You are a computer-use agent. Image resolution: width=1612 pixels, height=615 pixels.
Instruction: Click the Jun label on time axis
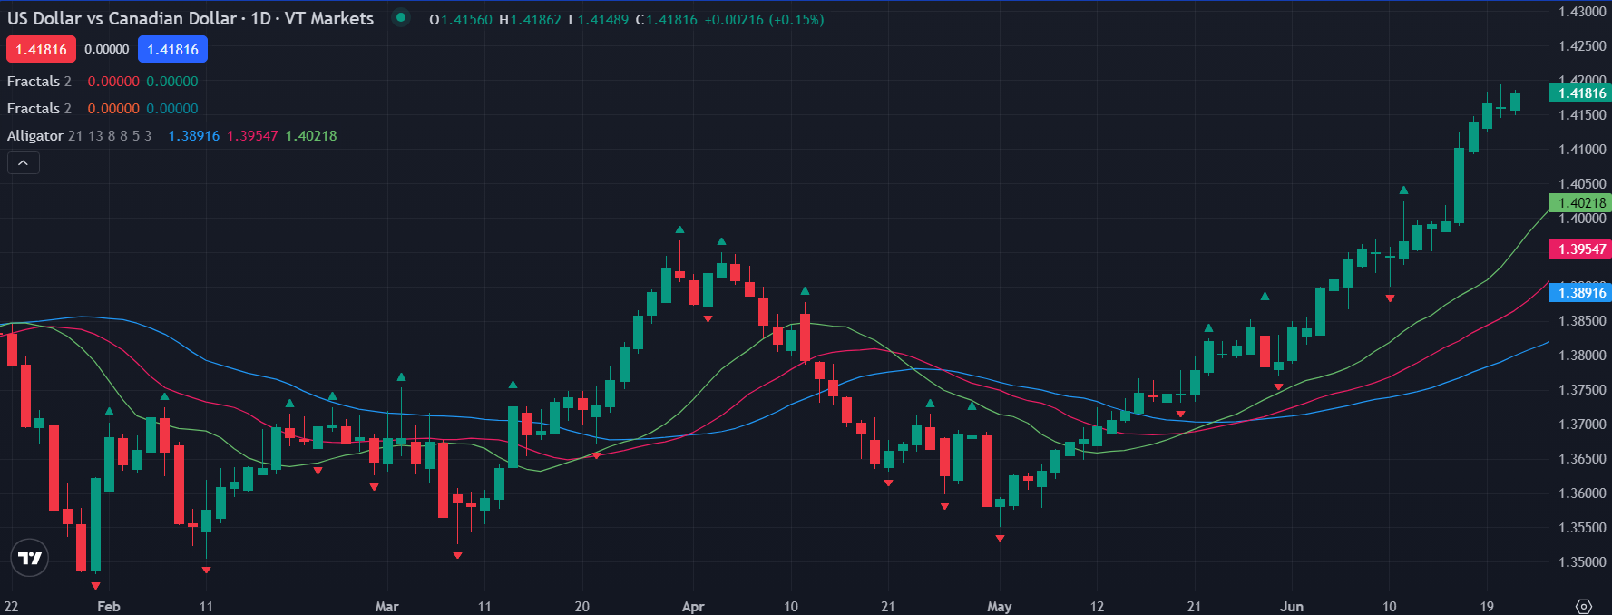point(1292,606)
